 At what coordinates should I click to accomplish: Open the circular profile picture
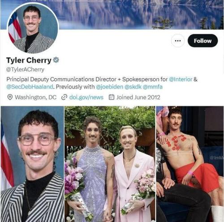coord(33,28)
